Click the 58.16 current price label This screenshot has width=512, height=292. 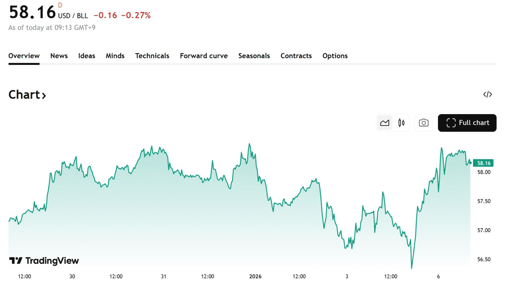pyautogui.click(x=483, y=163)
